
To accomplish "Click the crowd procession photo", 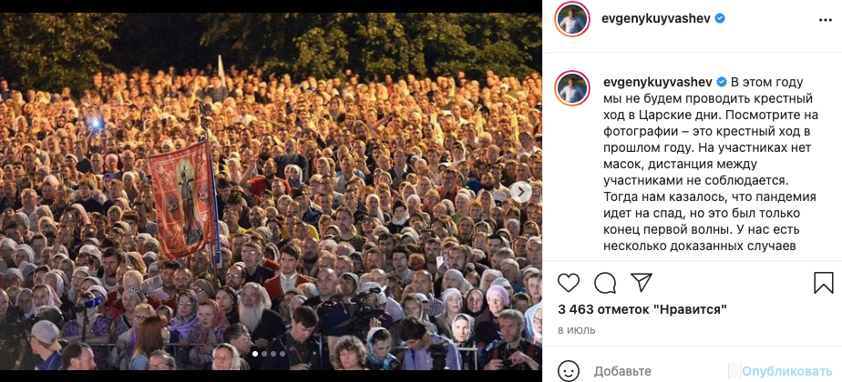I will tap(271, 192).
